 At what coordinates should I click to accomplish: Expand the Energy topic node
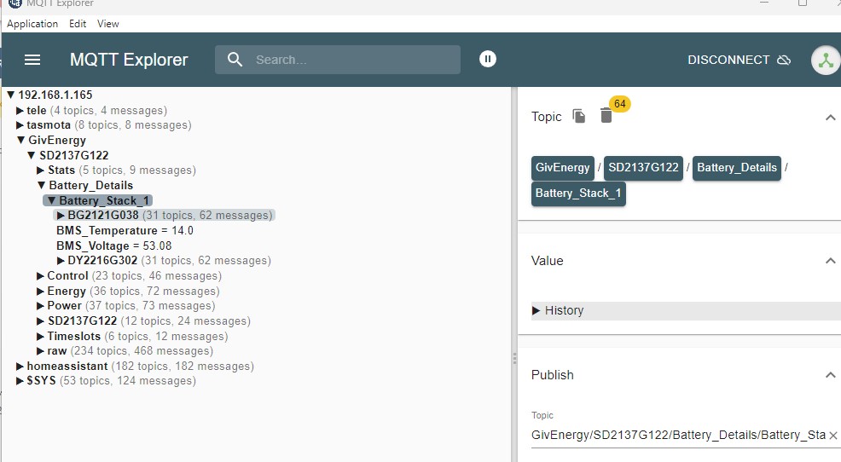(x=40, y=291)
